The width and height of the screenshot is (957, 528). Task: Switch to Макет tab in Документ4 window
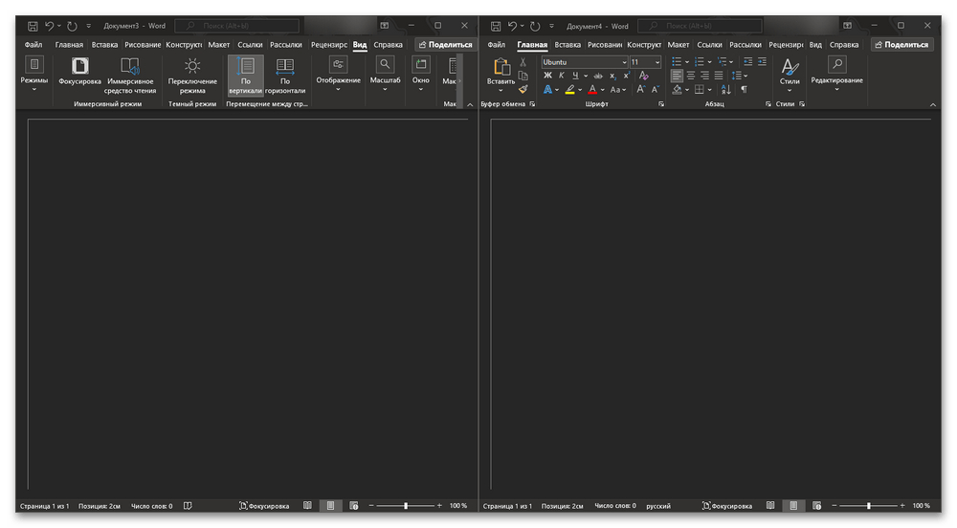[x=679, y=45]
